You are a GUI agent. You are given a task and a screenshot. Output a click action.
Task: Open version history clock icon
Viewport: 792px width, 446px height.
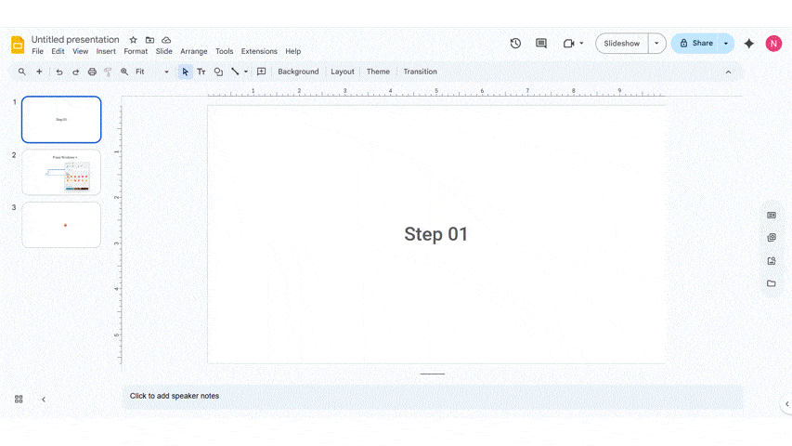point(515,44)
